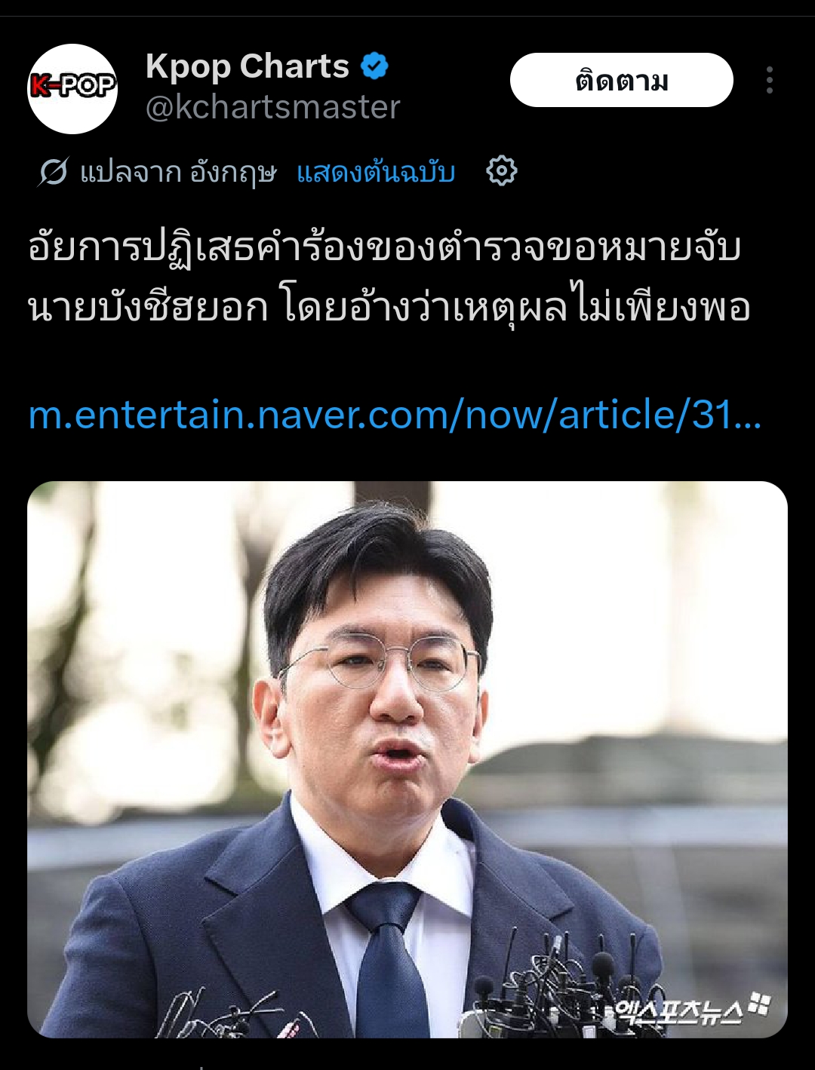
Task: Click แสดงต้นฉบับ to show original text
Action: pos(376,173)
